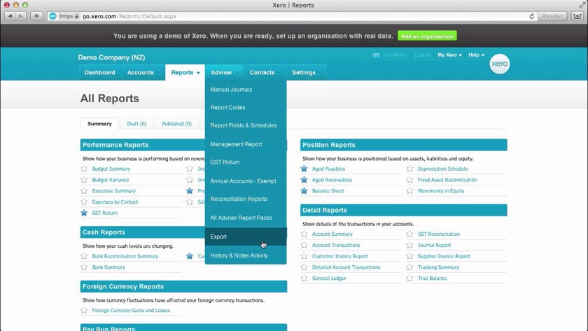Image resolution: width=588 pixels, height=331 pixels.
Task: Star the Fixed Asset Reconciliation report
Action: point(410,180)
